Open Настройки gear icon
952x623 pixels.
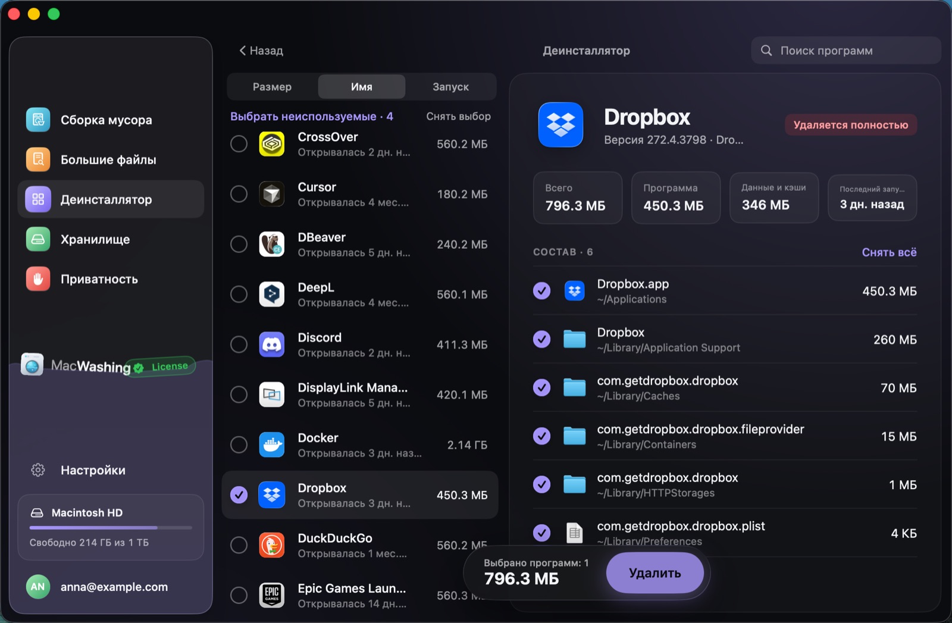point(38,470)
